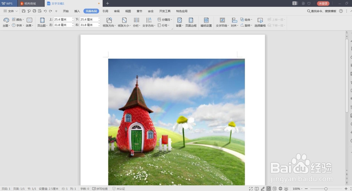Open the 纸张大小 paper size menu

pos(124,23)
